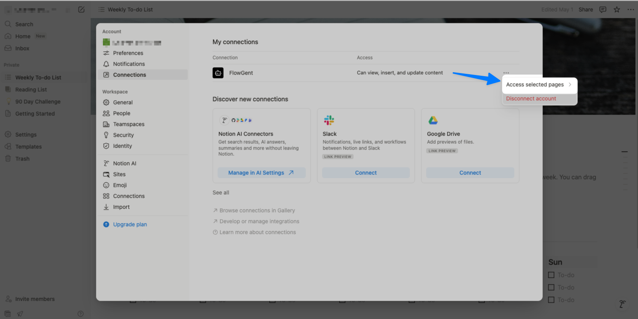
Task: Click See all connections
Action: (x=221, y=192)
